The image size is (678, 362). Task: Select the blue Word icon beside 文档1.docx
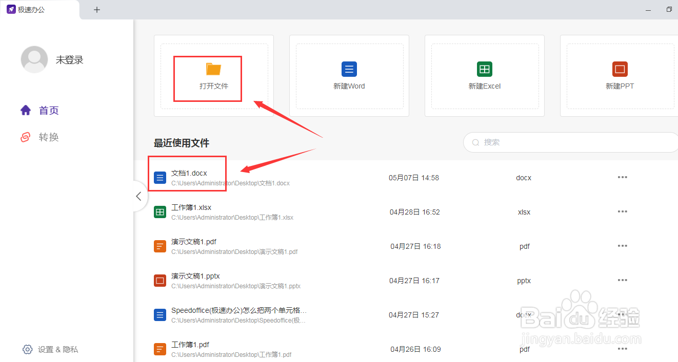159,177
